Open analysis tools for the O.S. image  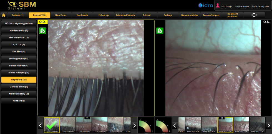[x=160, y=31]
